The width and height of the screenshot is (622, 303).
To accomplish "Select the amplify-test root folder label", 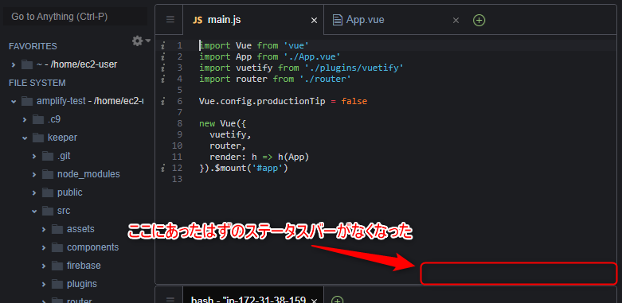I will coord(61,101).
